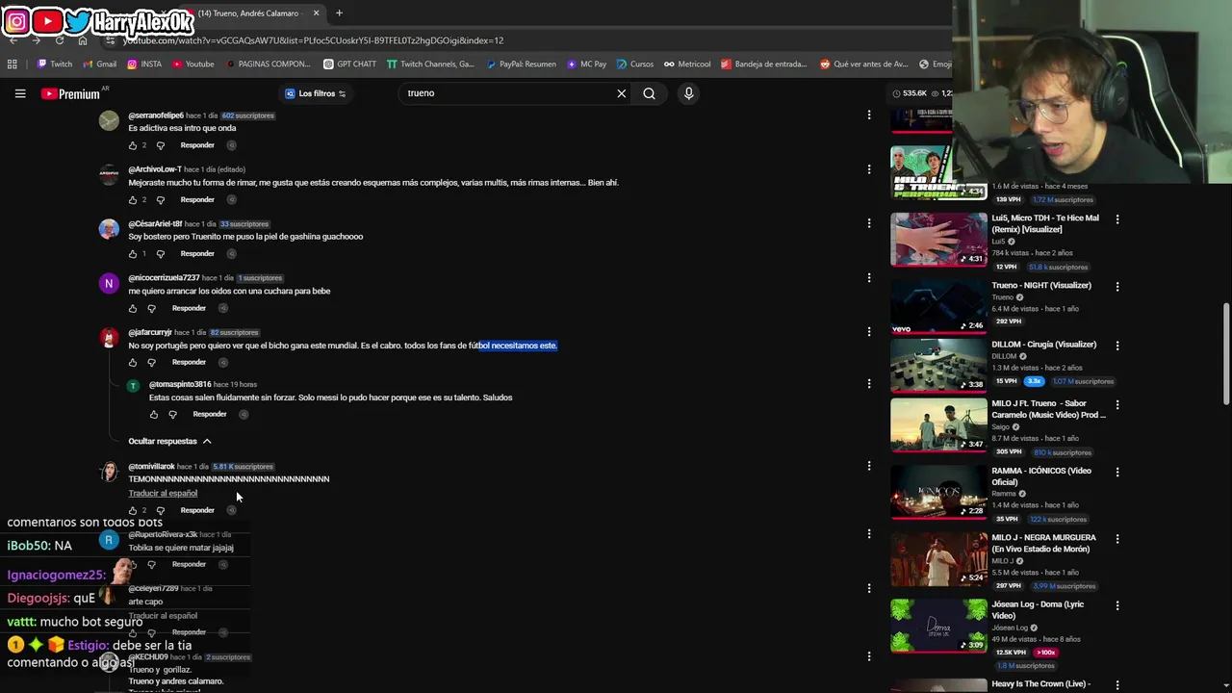
Task: Open options menu for @jafarcurryjr comment
Action: pyautogui.click(x=869, y=332)
